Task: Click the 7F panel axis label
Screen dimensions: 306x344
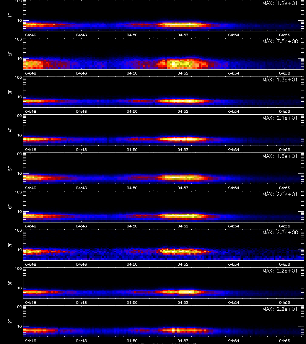Action: click(x=10, y=245)
